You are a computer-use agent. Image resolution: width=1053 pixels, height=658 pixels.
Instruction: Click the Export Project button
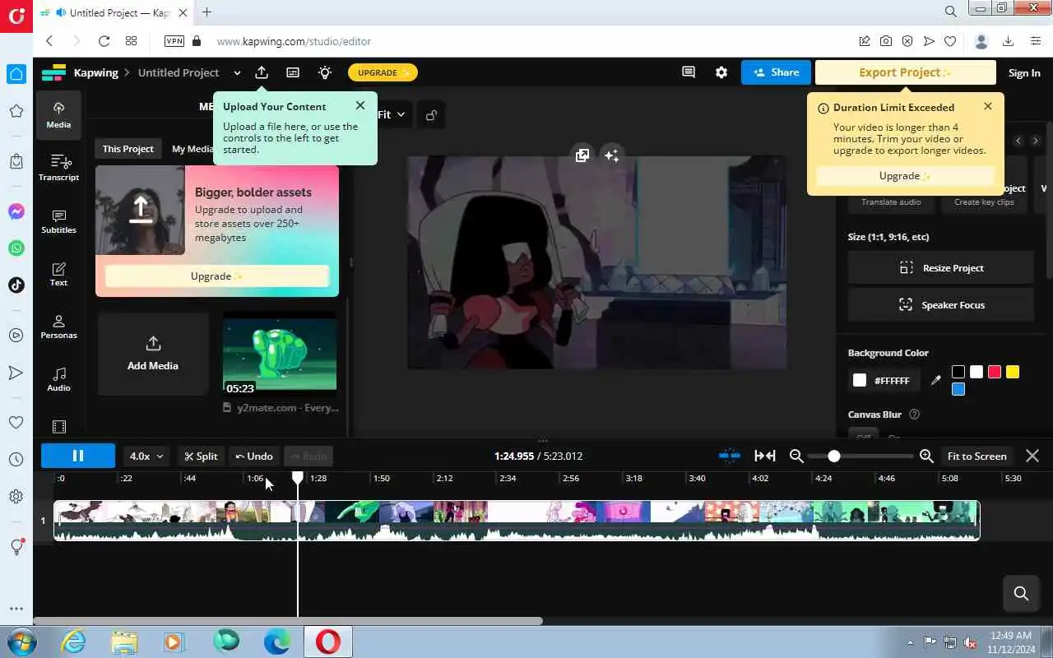906,72
